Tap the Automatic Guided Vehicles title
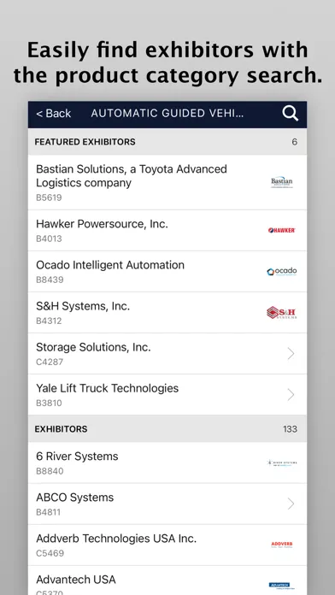 167,114
